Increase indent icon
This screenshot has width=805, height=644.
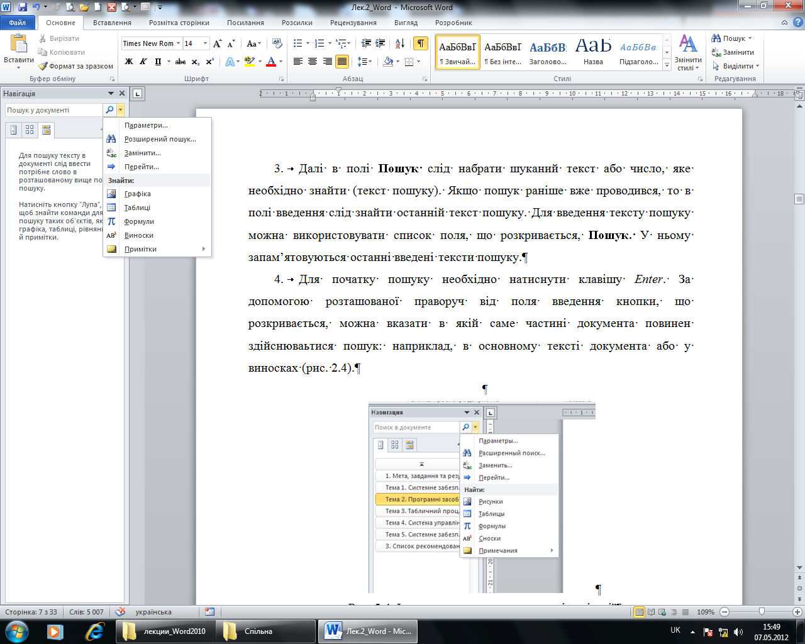click(380, 43)
